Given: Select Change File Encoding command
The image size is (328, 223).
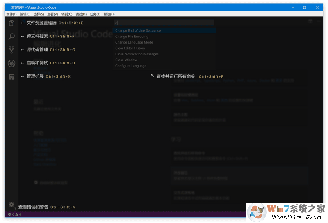Looking at the screenshot, I should [164, 37].
